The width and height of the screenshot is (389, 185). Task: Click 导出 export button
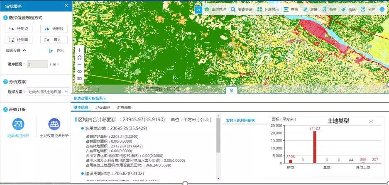pyautogui.click(x=56, y=51)
